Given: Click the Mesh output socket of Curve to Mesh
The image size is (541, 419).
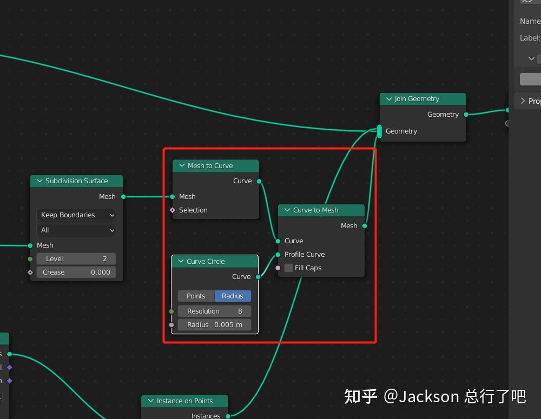Looking at the screenshot, I should [365, 226].
